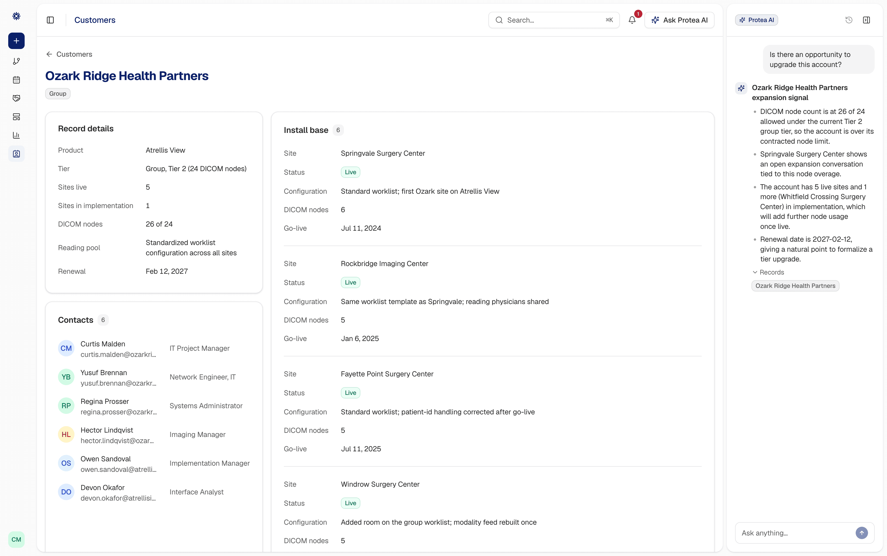Click site name Windrow Surgery Center
Screen dimensions: 887x556
point(380,484)
